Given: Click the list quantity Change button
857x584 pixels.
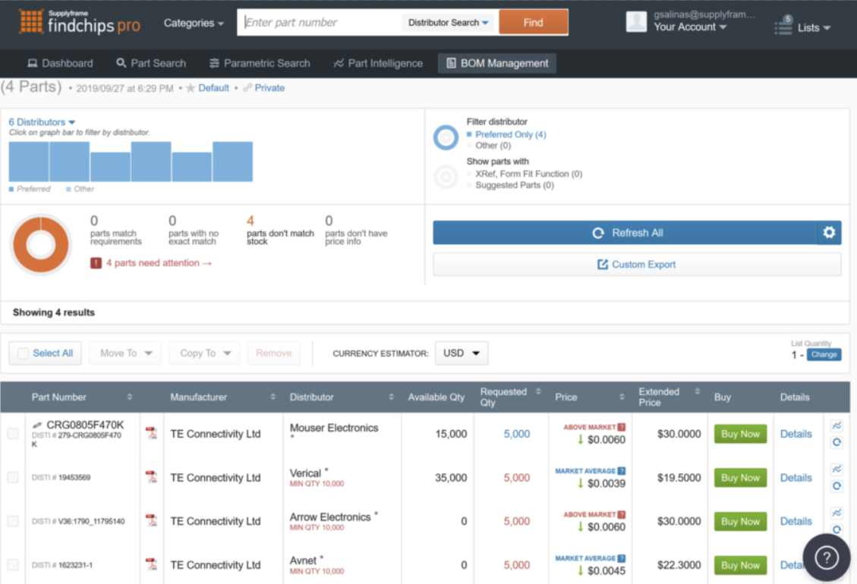Looking at the screenshot, I should 824,354.
